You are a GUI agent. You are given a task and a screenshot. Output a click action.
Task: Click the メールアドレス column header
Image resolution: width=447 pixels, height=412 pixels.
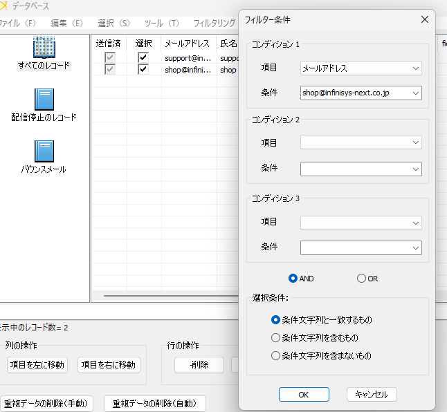tap(188, 44)
